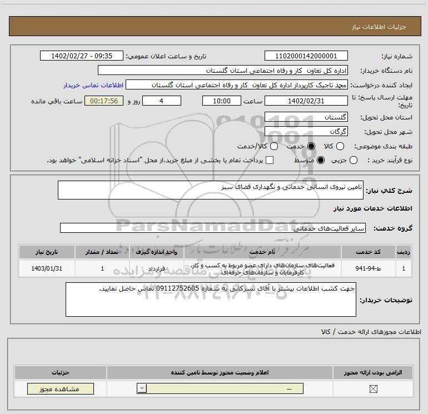Click the unit cell قرارداد
Viewport: 428px width, 414px height.
tap(156, 268)
